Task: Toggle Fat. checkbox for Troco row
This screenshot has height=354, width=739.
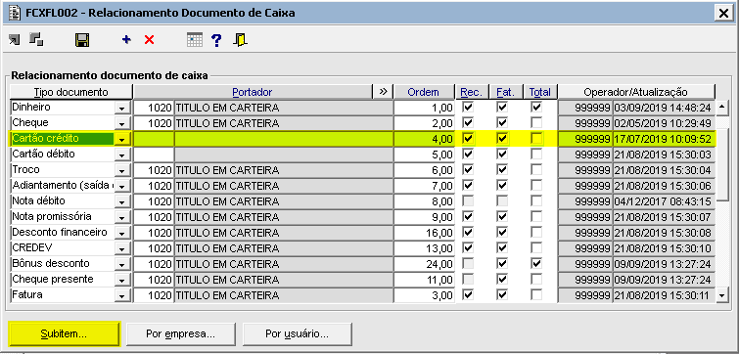Action: [502, 169]
